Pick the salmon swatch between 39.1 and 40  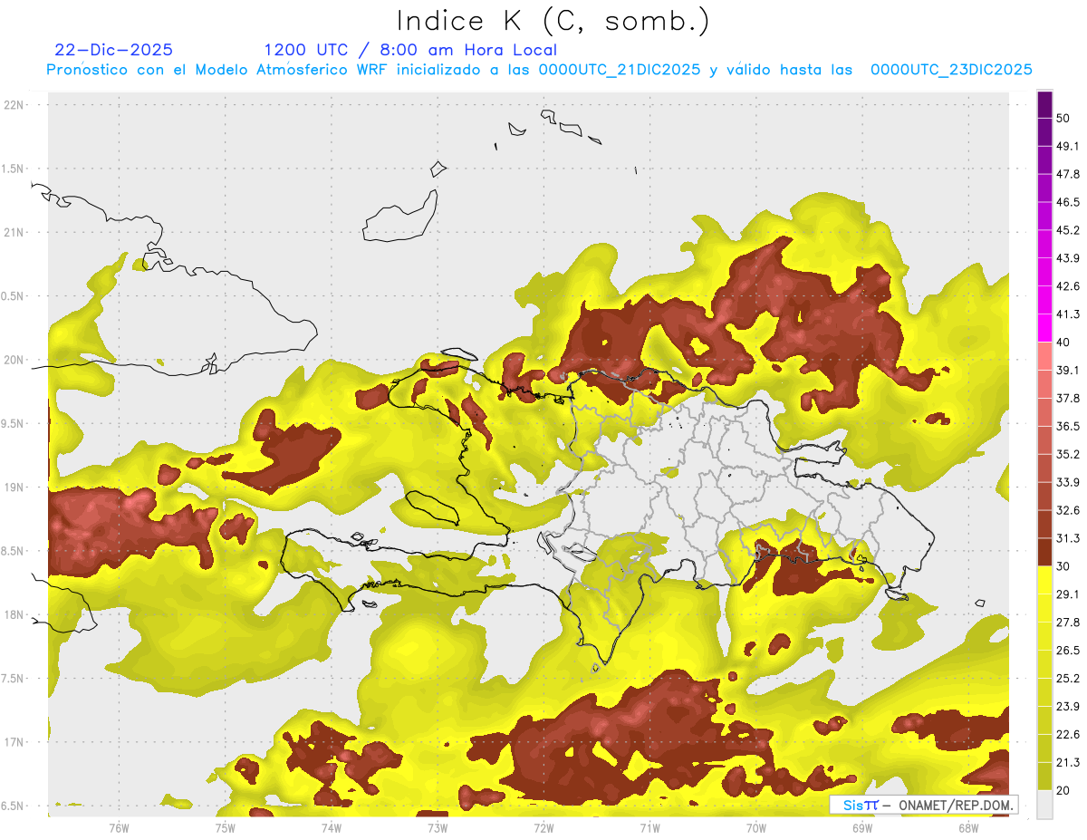pyautogui.click(x=1044, y=356)
